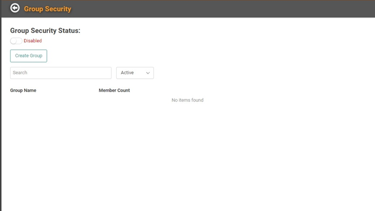The image size is (375, 211).
Task: Place cursor in the group Search box
Action: tap(61, 73)
